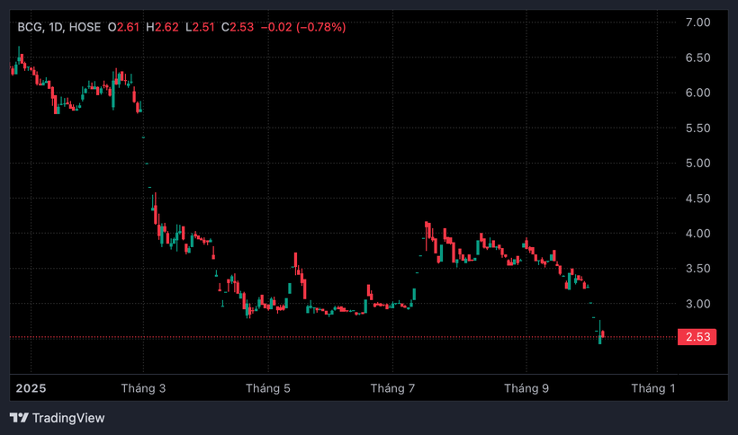Click the change value −0.02 (−0.78%)
This screenshot has height=435, width=738.
coord(303,27)
